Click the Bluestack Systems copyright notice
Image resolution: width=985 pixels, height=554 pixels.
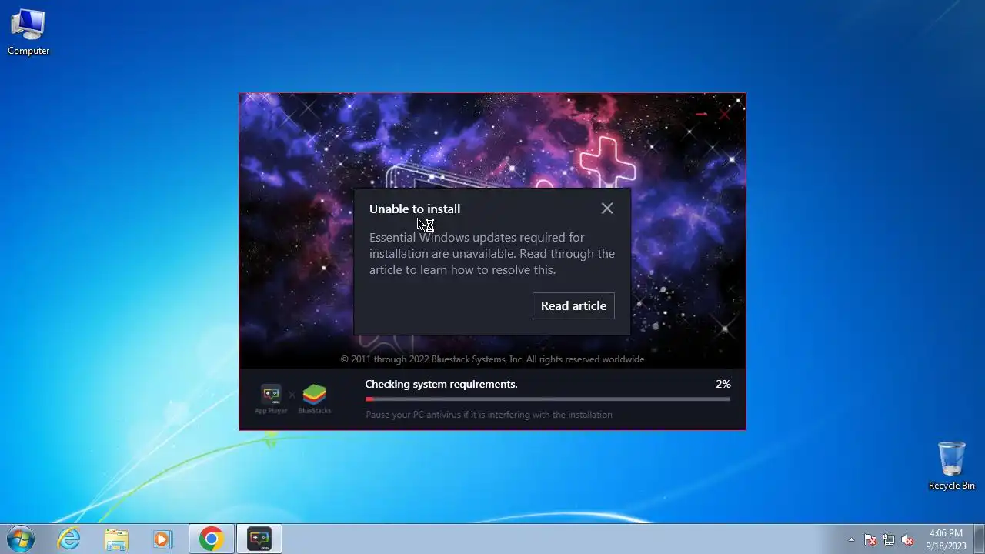click(x=492, y=359)
